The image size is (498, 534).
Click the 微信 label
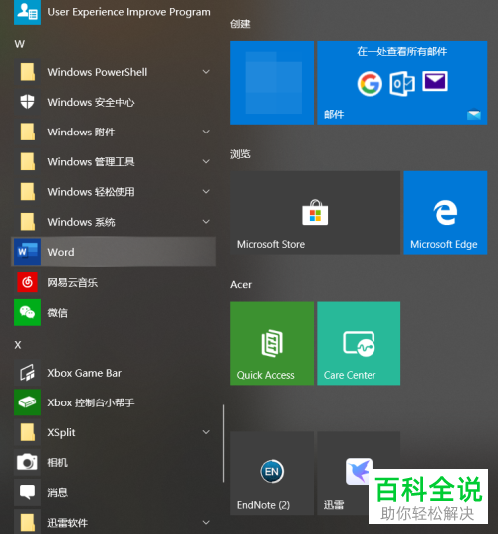pos(57,313)
